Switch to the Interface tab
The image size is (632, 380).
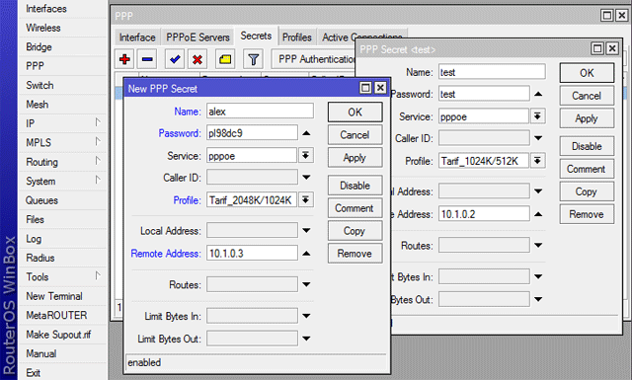click(137, 38)
